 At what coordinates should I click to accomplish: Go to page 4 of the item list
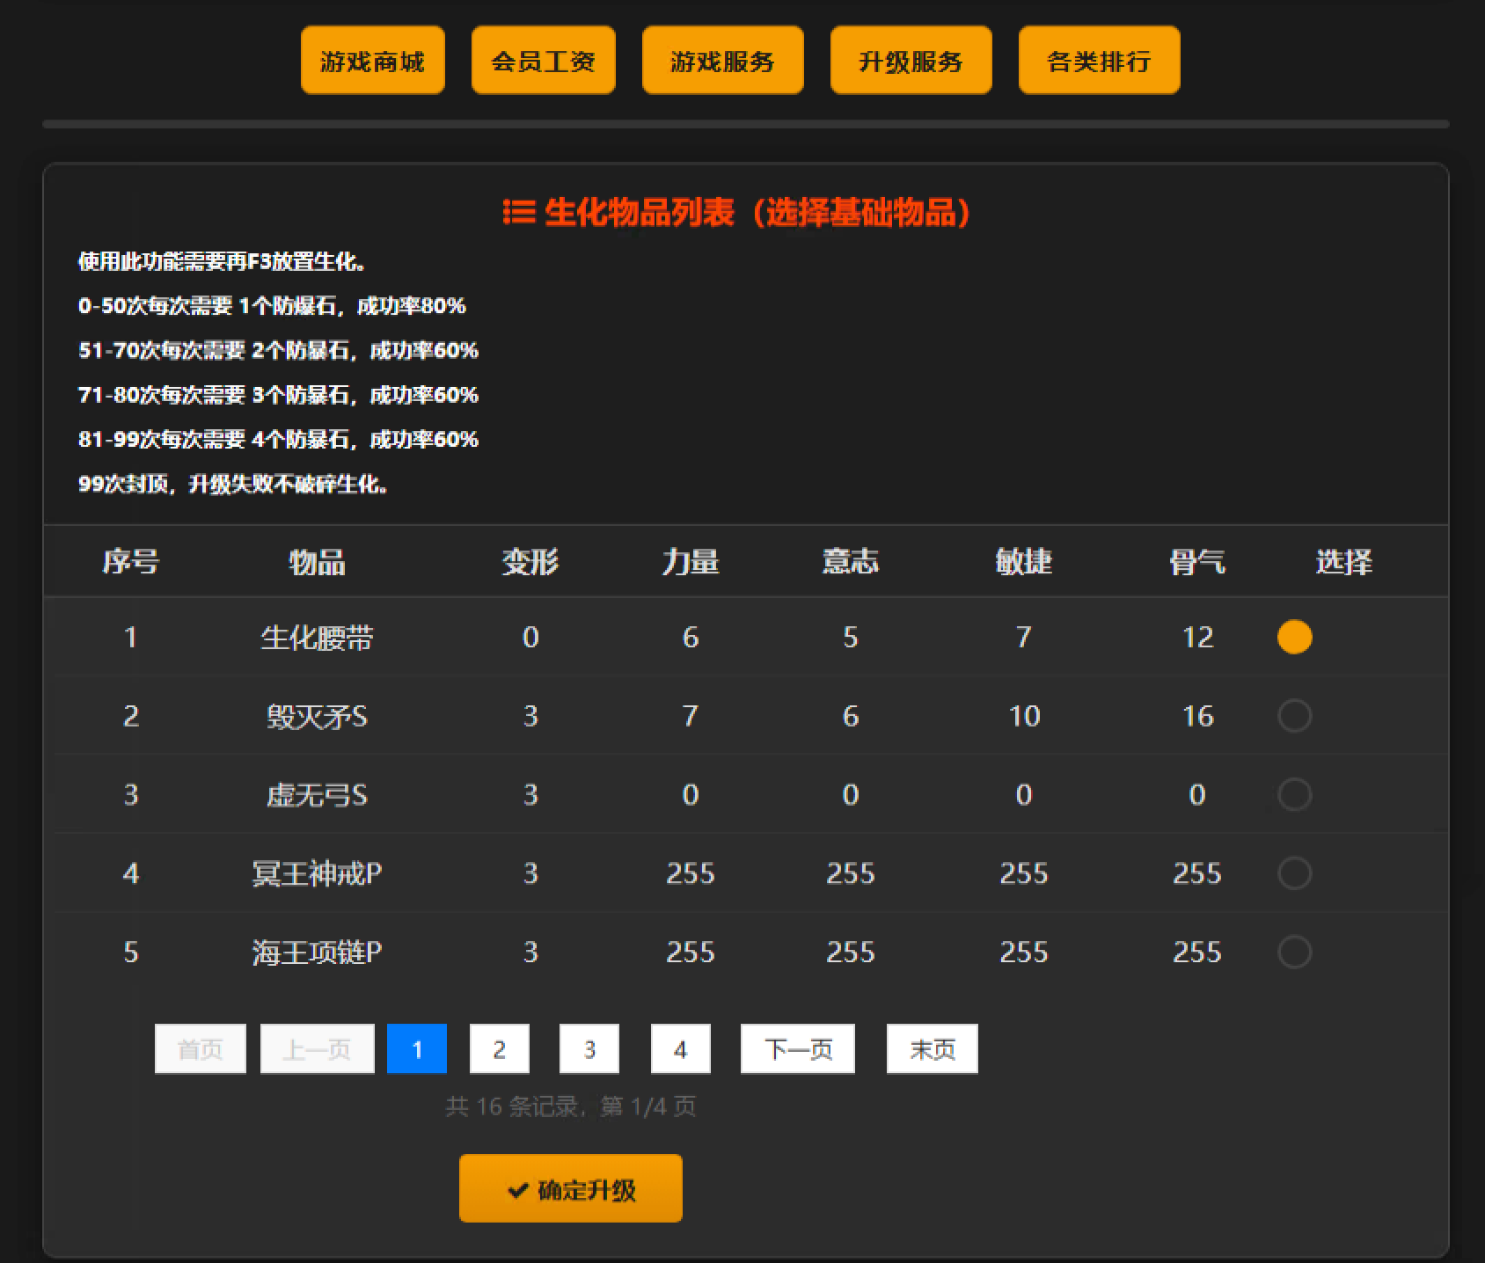click(679, 1048)
